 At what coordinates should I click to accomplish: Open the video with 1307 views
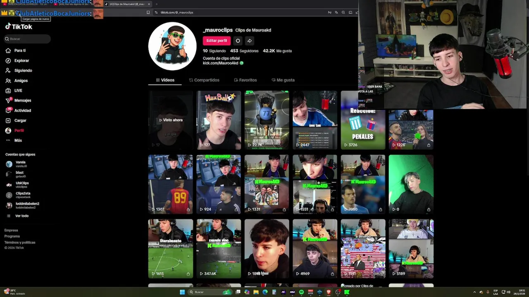[x=171, y=184]
